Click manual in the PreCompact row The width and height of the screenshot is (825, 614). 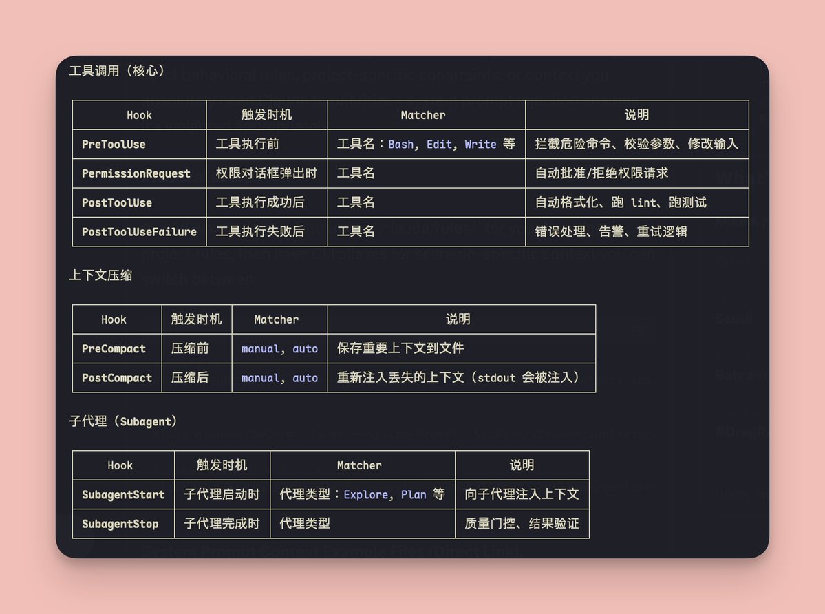tap(261, 349)
